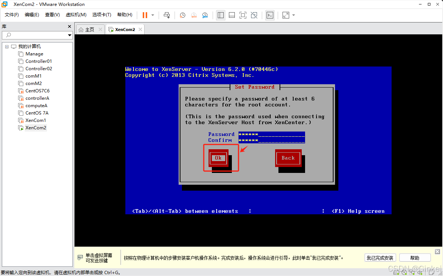The height and width of the screenshot is (276, 443).
Task: Select the Manage virtual machine
Action: pos(34,54)
